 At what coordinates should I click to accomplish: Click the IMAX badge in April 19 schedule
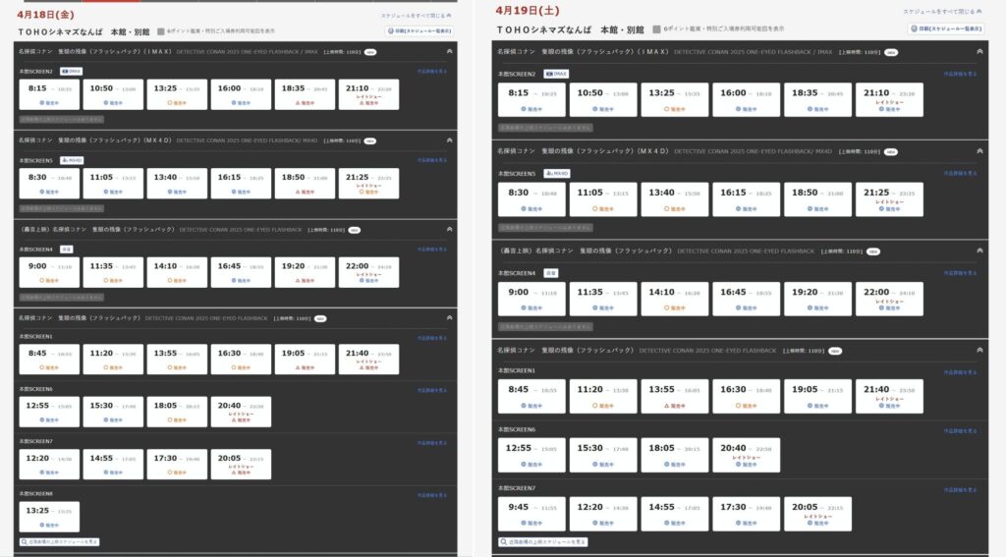click(556, 74)
